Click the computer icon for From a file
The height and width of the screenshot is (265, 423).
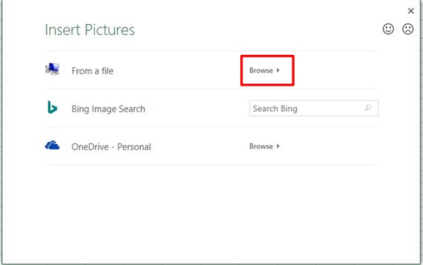[x=52, y=69]
